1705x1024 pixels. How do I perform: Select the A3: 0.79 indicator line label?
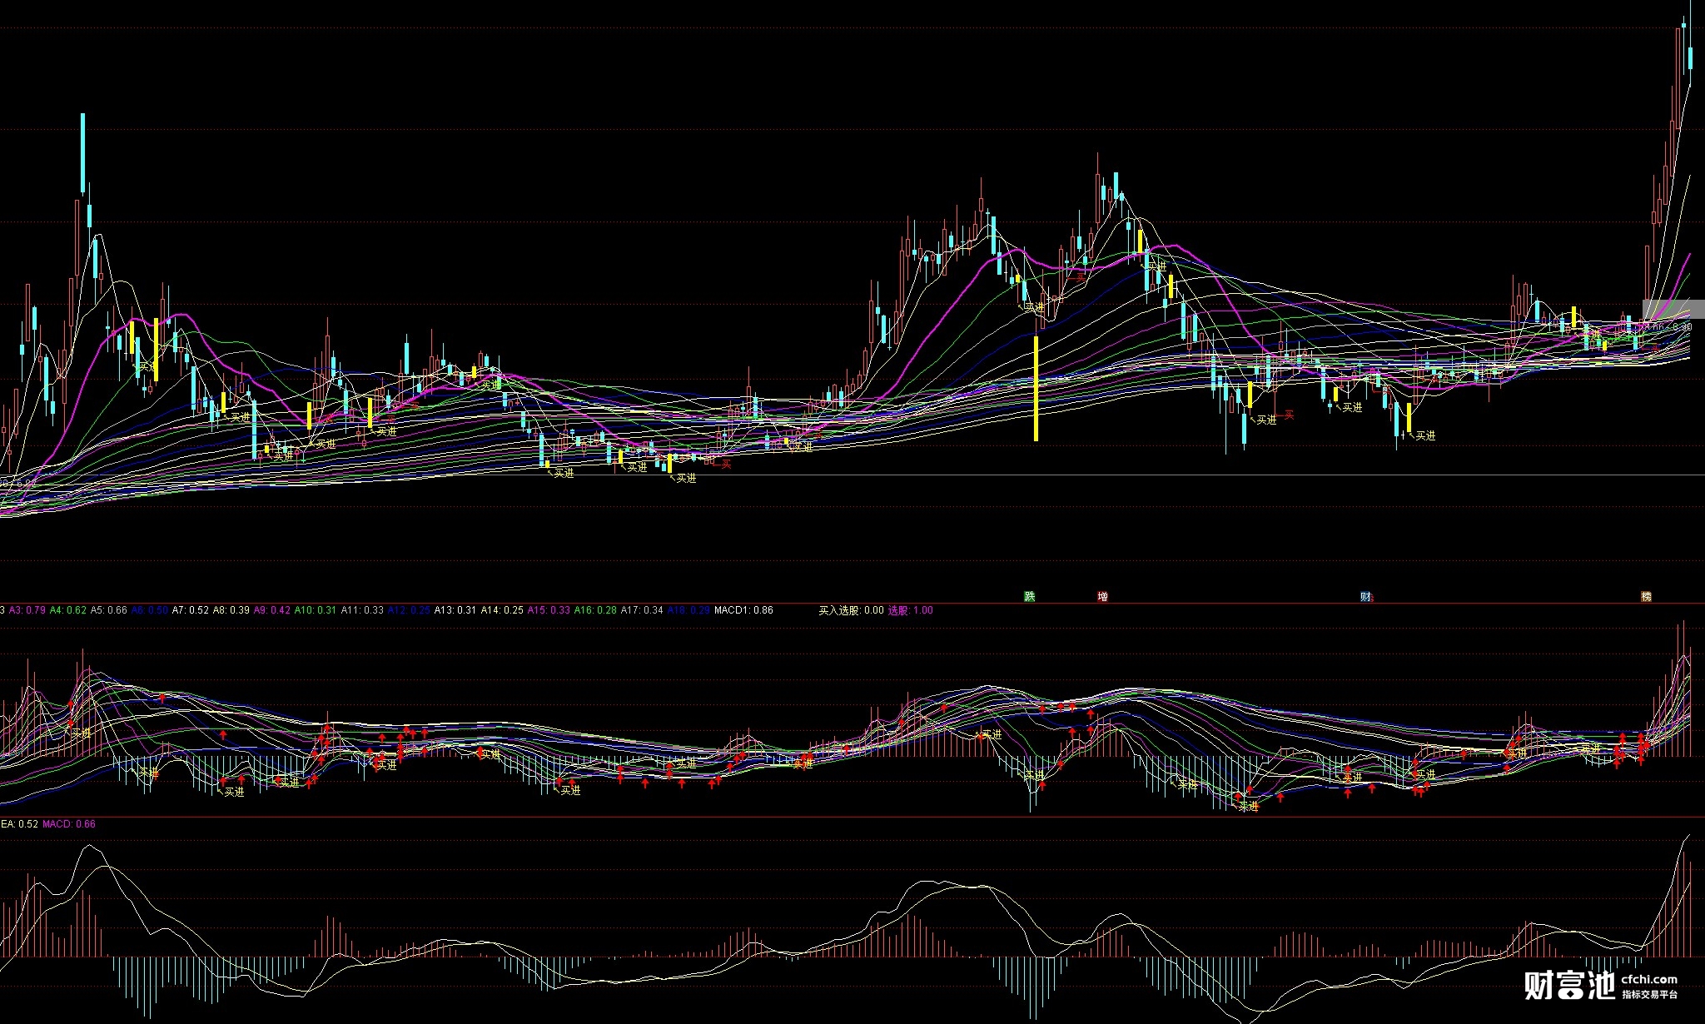(27, 610)
